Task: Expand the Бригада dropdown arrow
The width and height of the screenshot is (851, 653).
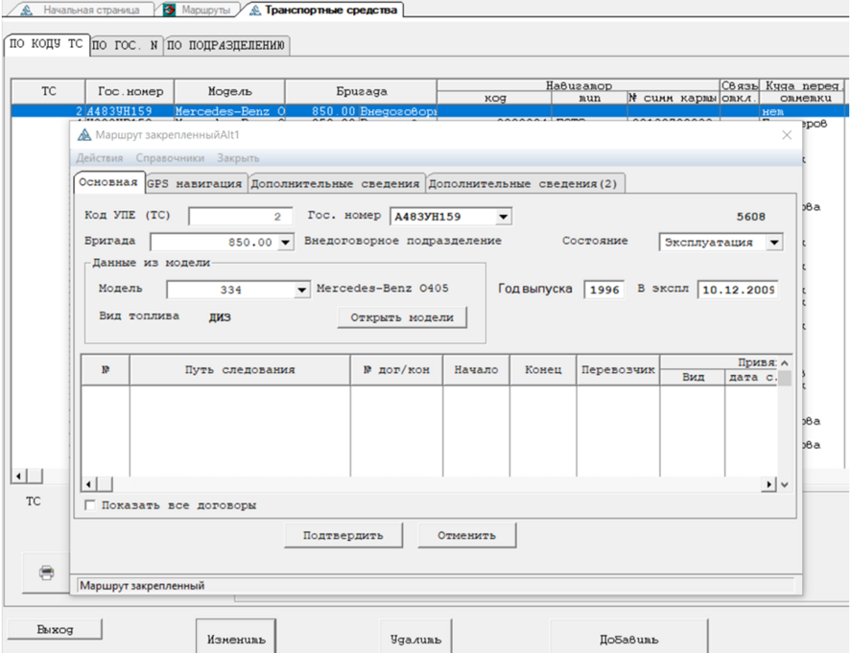Action: click(x=286, y=242)
